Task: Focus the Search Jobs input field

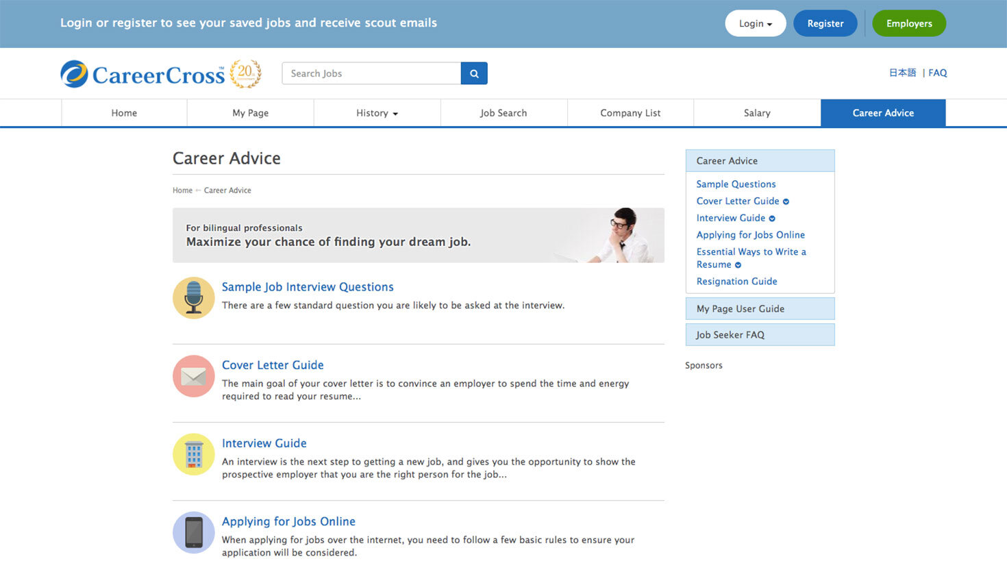Action: tap(371, 73)
